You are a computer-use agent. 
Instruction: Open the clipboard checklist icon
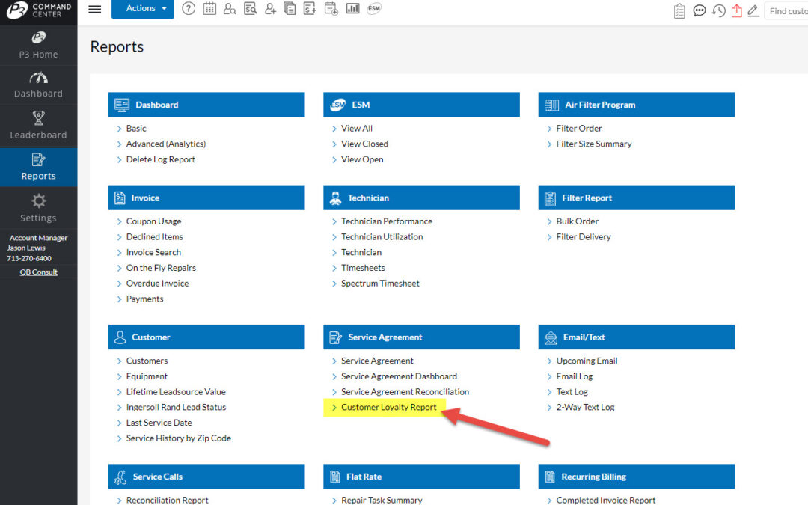point(679,10)
